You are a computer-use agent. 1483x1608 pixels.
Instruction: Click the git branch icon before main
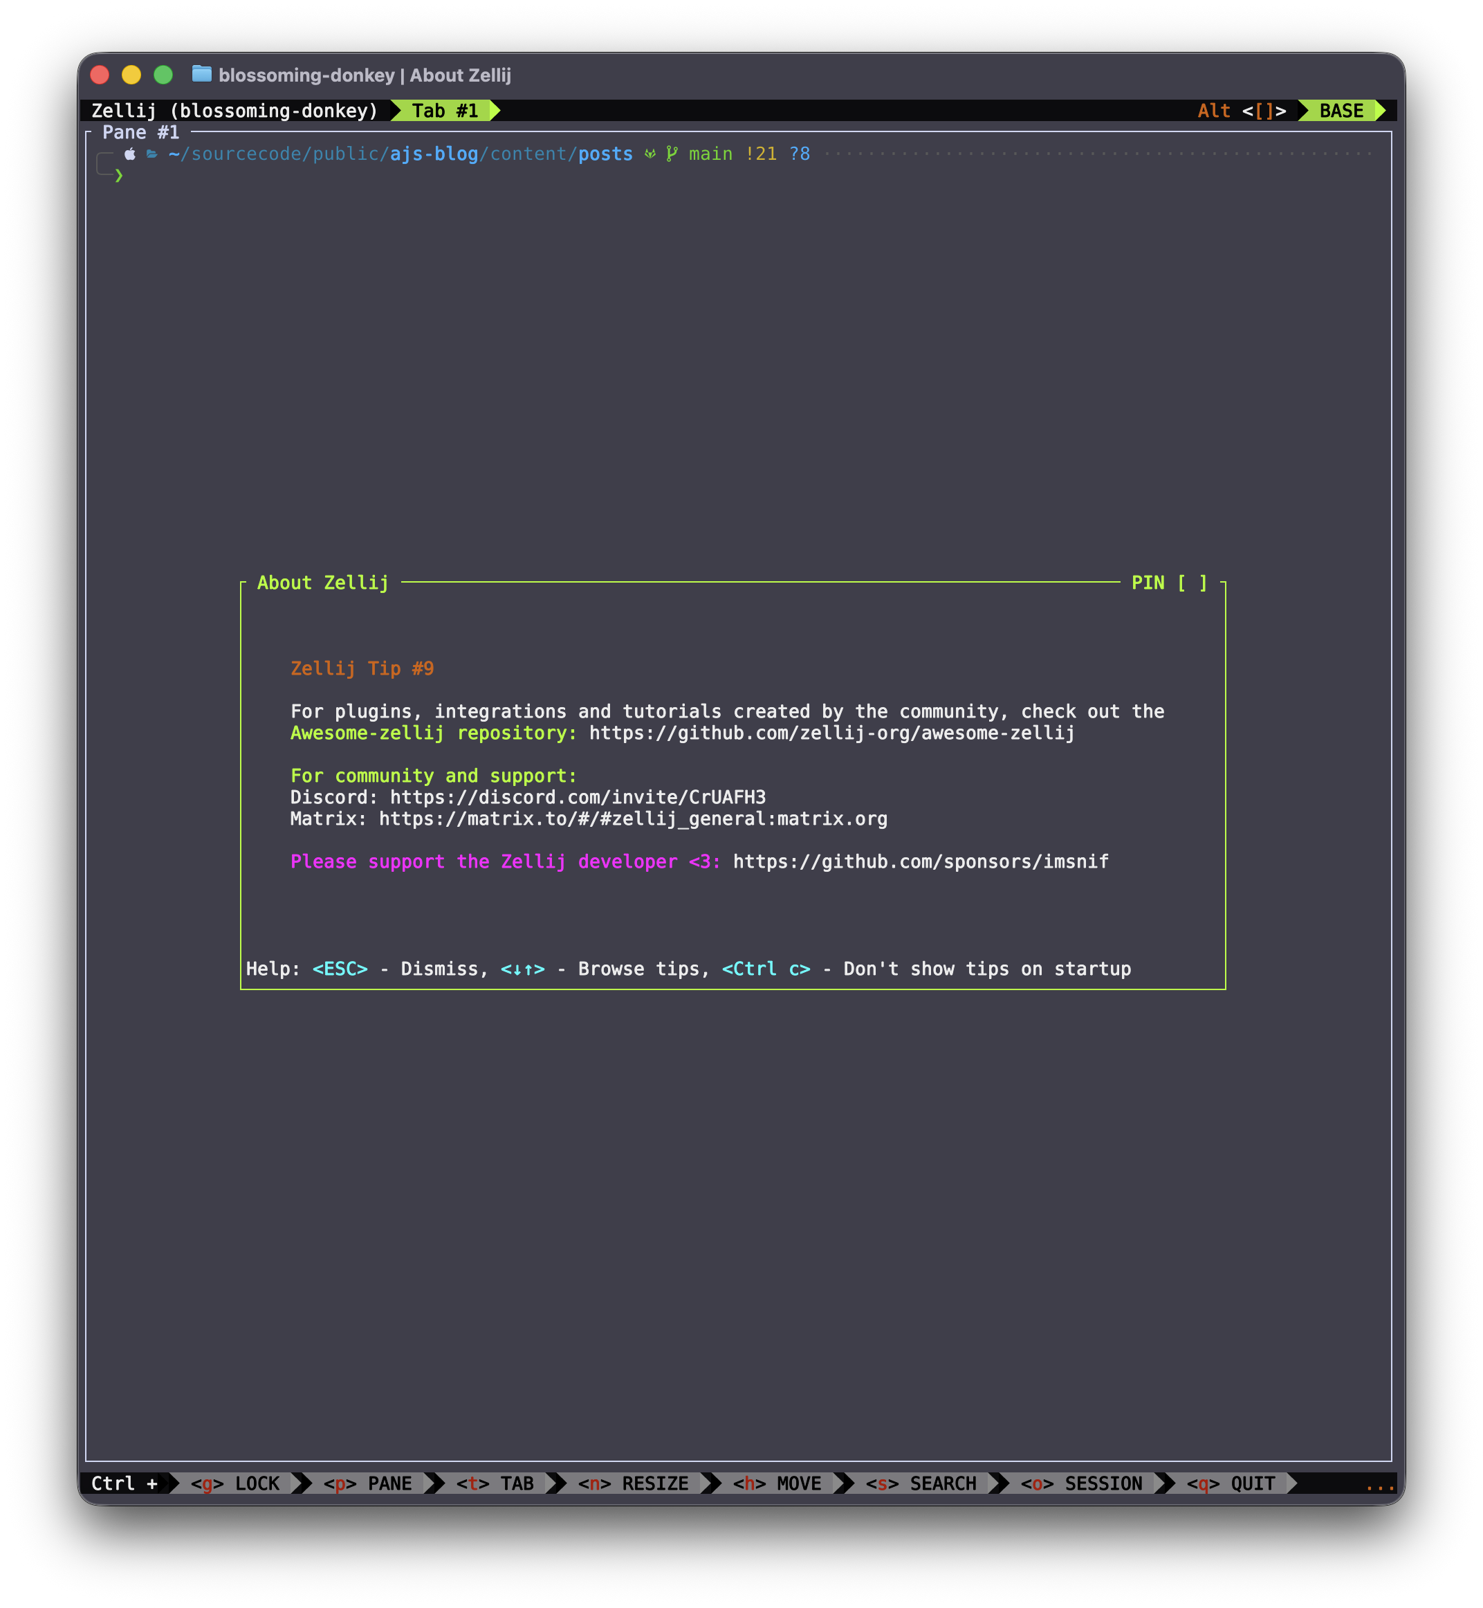[672, 154]
